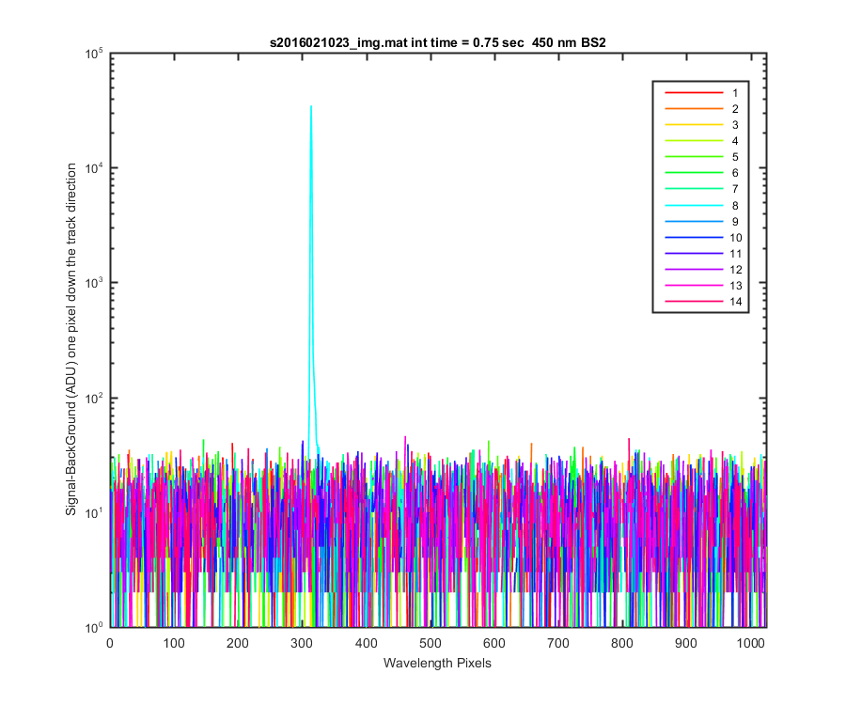Click legend label 7
Screen dimensions: 846x705
pyautogui.click(x=735, y=189)
